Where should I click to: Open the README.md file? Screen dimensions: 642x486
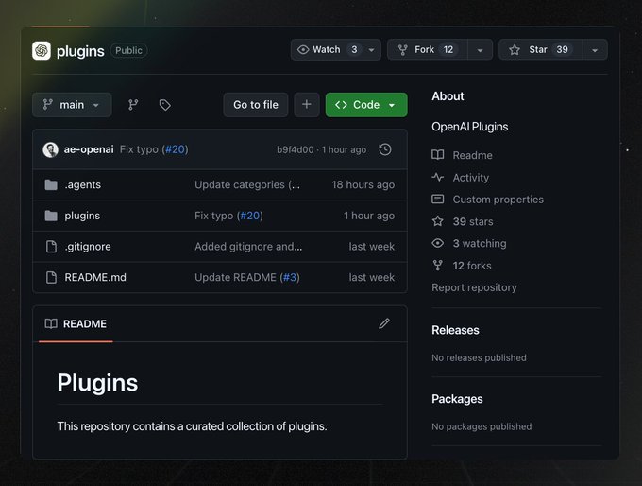(x=95, y=278)
